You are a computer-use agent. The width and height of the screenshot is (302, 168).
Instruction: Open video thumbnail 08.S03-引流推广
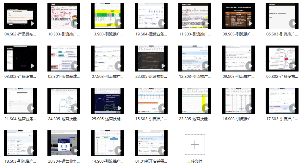pyautogui.click(x=238, y=16)
